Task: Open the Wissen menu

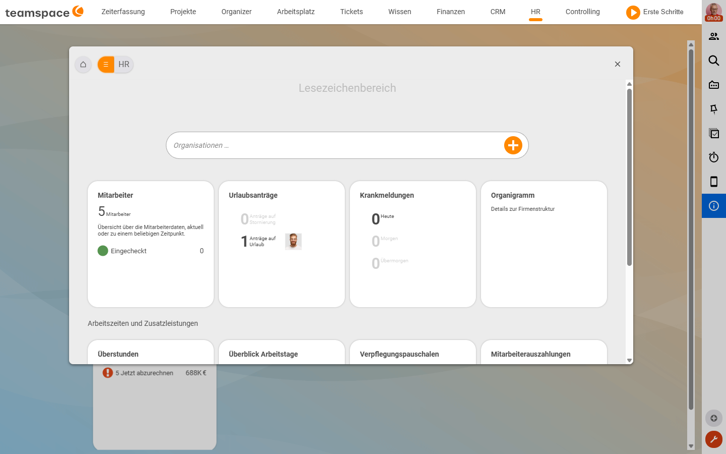Action: pyautogui.click(x=400, y=12)
